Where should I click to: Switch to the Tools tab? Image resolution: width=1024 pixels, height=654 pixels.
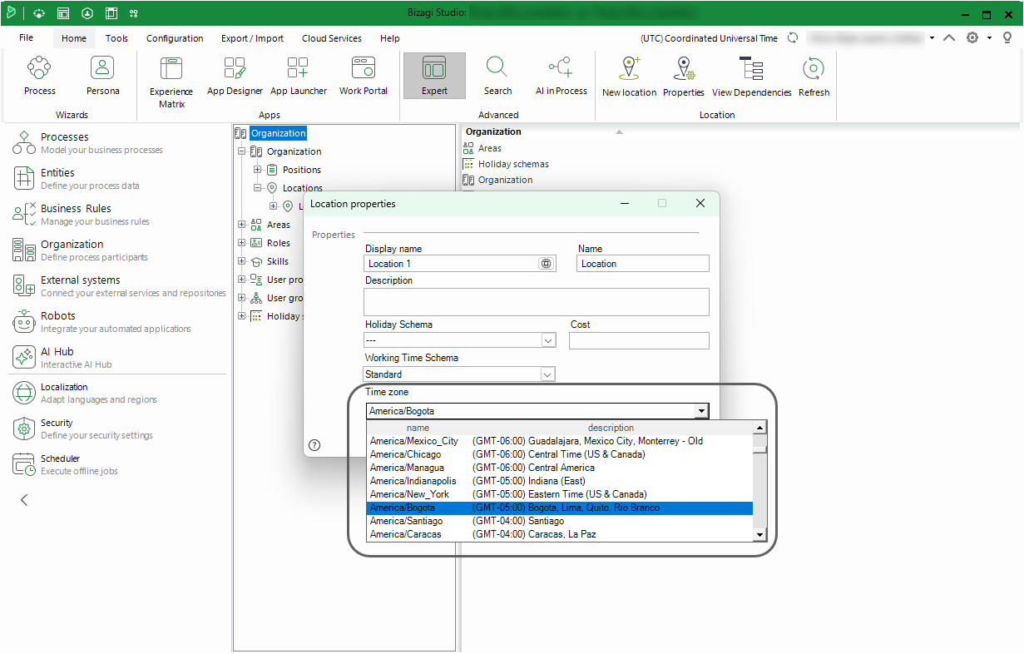117,38
